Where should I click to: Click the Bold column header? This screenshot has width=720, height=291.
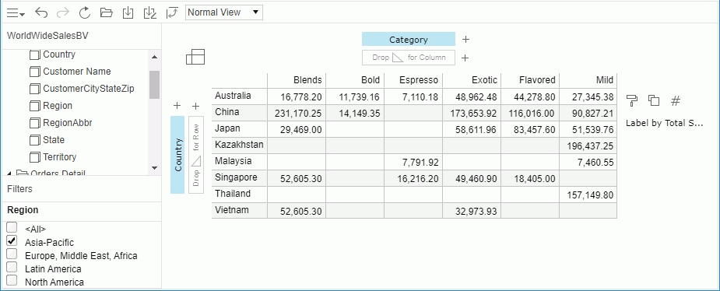click(x=355, y=80)
